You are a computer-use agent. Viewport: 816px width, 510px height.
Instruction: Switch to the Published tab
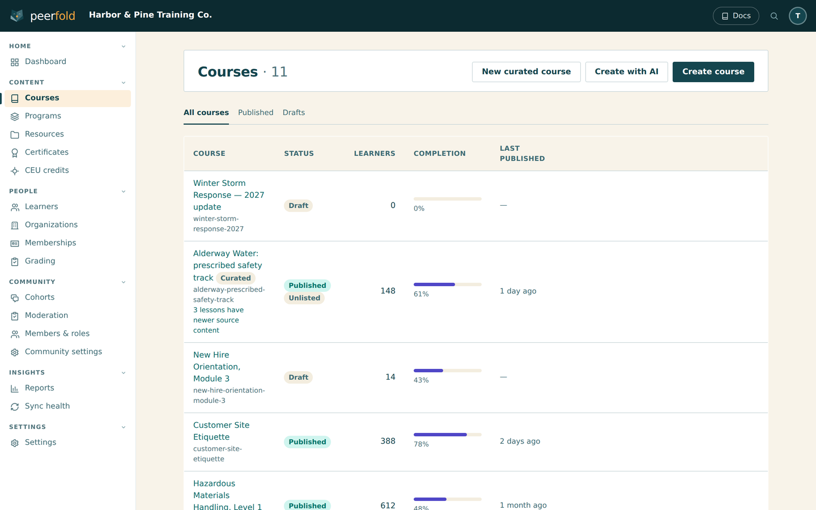coord(256,113)
